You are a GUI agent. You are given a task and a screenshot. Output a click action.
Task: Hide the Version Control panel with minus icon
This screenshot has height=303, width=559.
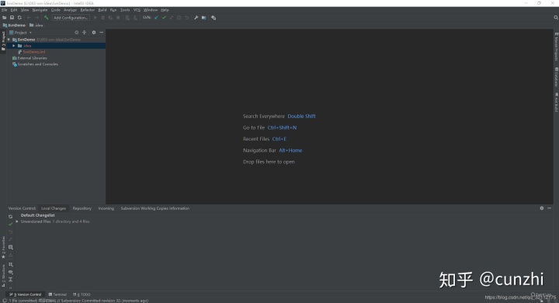550,208
